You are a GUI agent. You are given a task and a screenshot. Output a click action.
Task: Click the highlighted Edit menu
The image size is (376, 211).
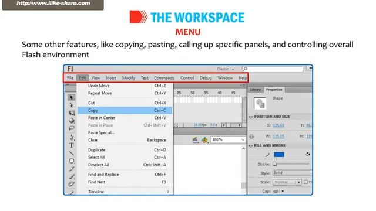point(82,78)
